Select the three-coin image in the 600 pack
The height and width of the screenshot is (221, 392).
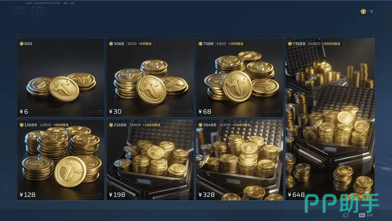(61, 87)
